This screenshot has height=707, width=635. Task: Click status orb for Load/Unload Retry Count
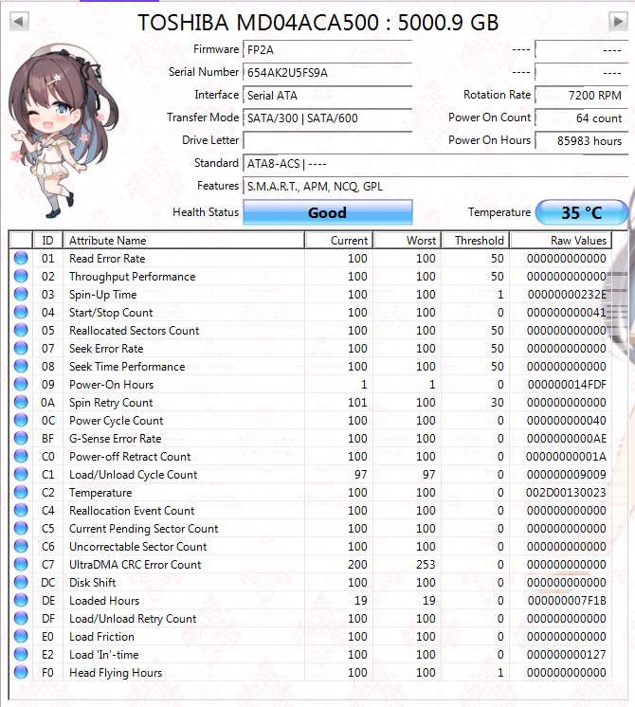(21, 618)
